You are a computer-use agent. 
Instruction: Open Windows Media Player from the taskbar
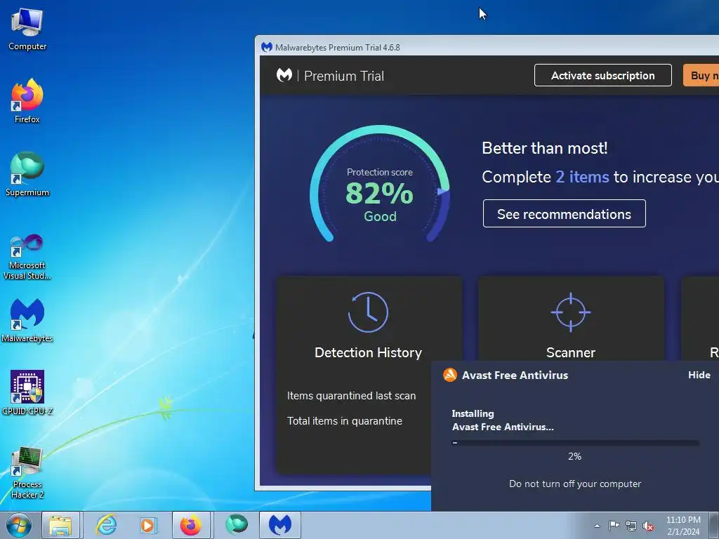click(x=149, y=525)
